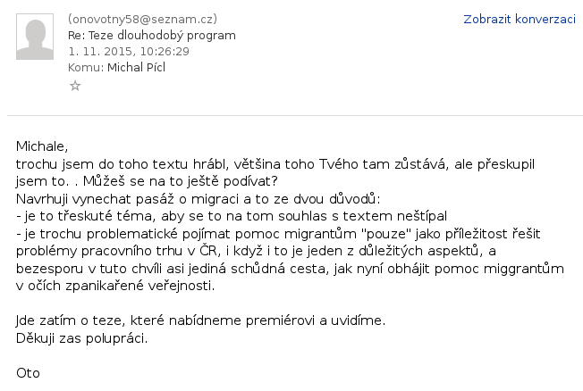Click the line Navrhuji vynechat pasáž o migraci
This screenshot has height=391, width=583.
[199, 199]
